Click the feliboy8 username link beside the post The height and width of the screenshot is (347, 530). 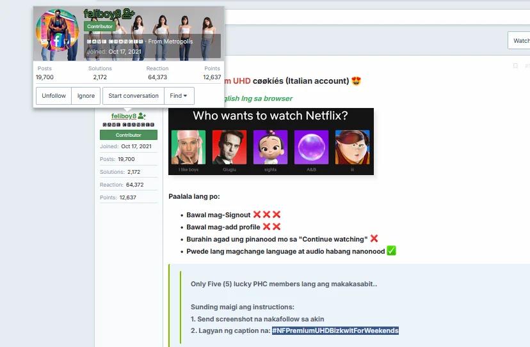124,116
